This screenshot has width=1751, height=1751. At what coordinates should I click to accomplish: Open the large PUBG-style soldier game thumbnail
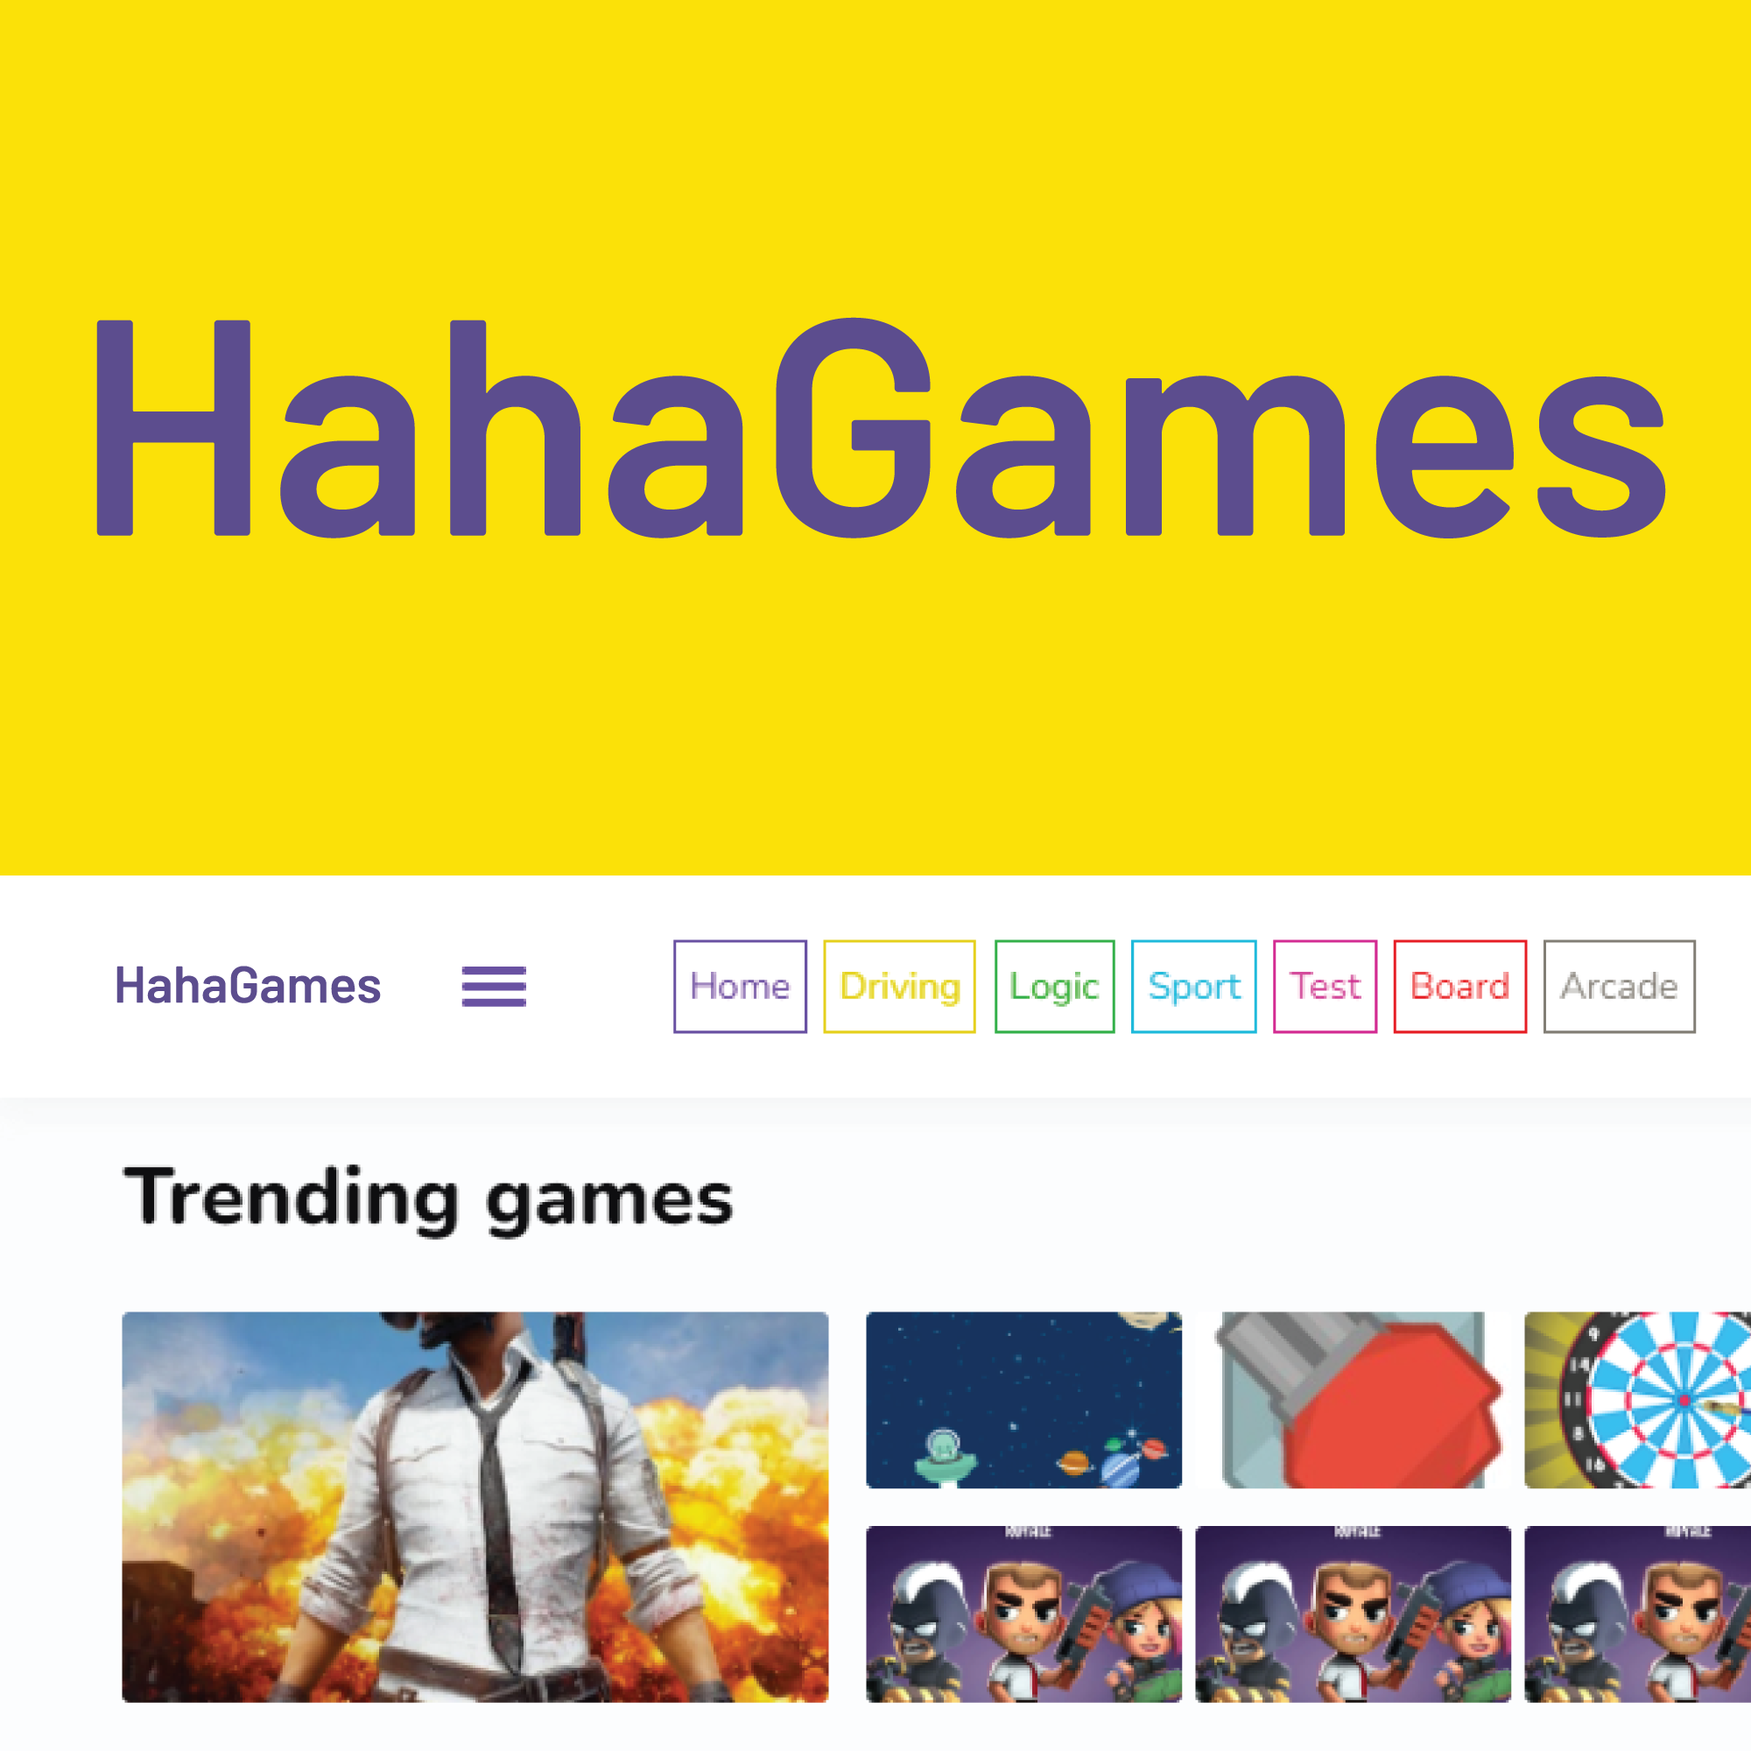tap(475, 1508)
